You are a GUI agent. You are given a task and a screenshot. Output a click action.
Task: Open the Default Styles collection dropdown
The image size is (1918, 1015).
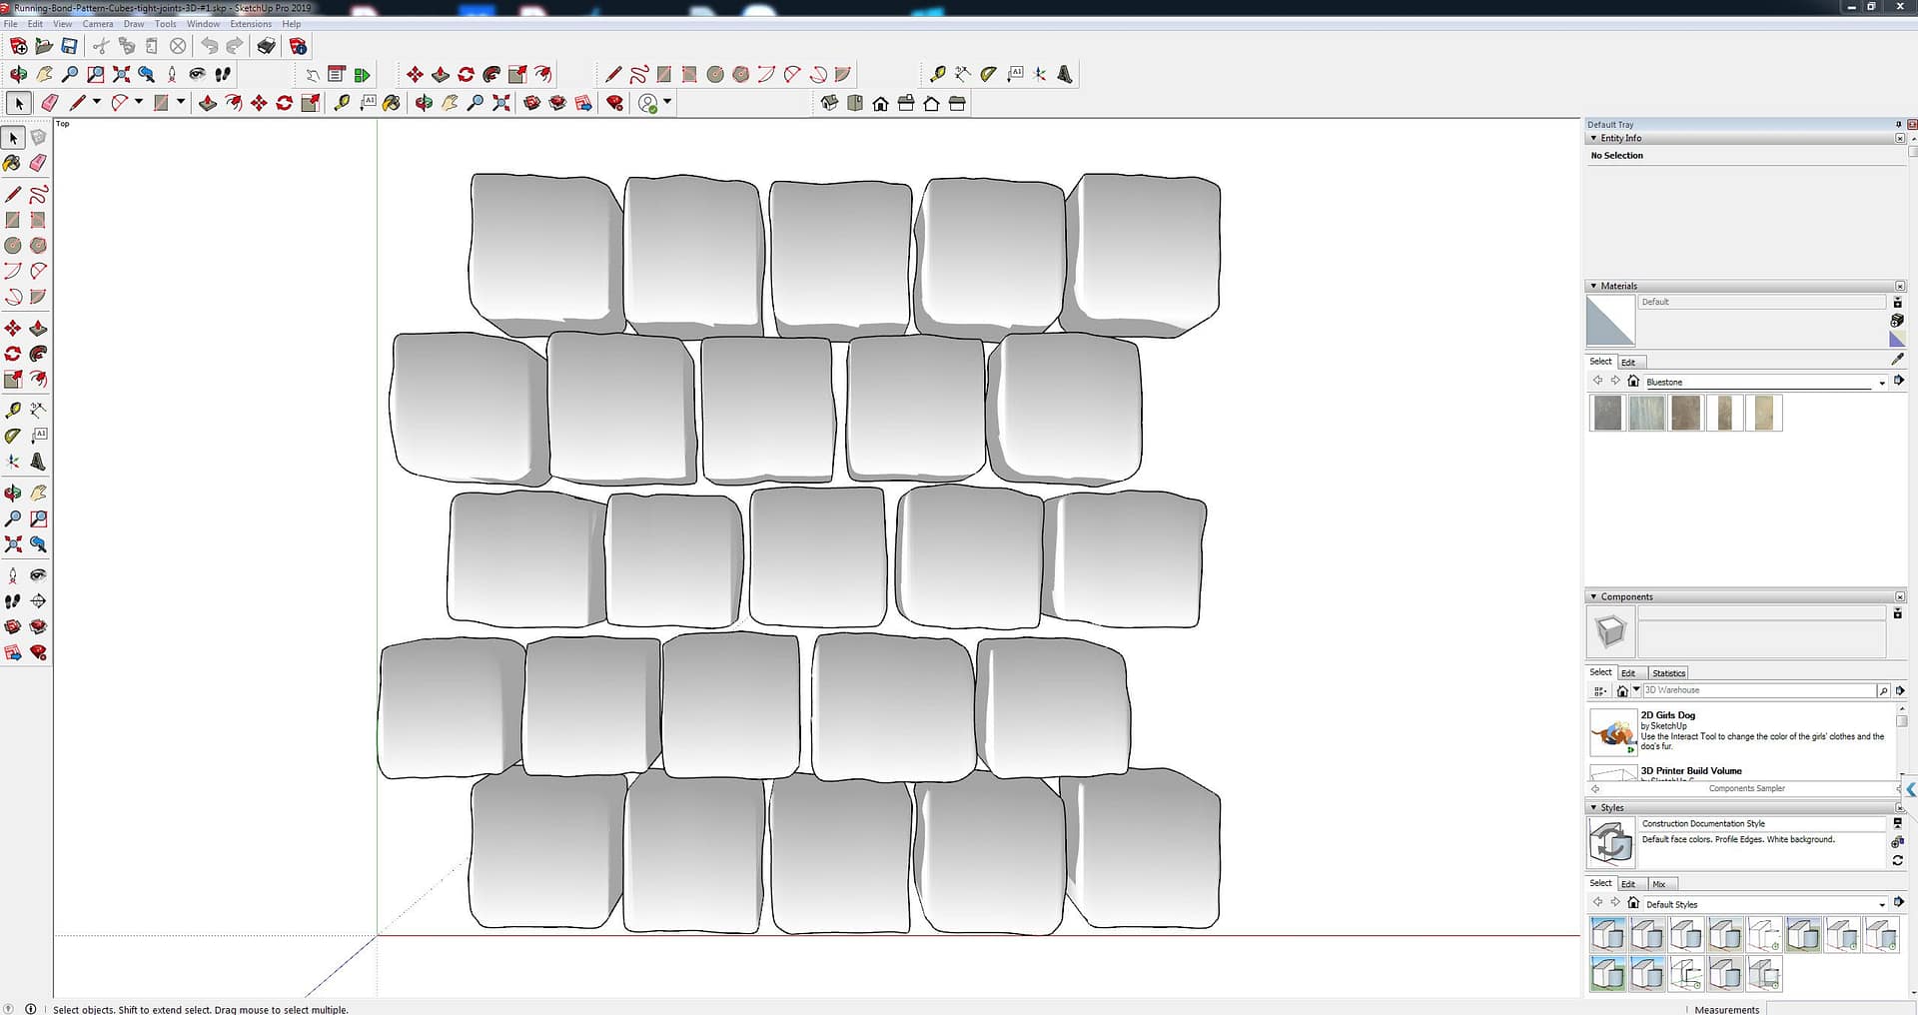tap(1882, 905)
